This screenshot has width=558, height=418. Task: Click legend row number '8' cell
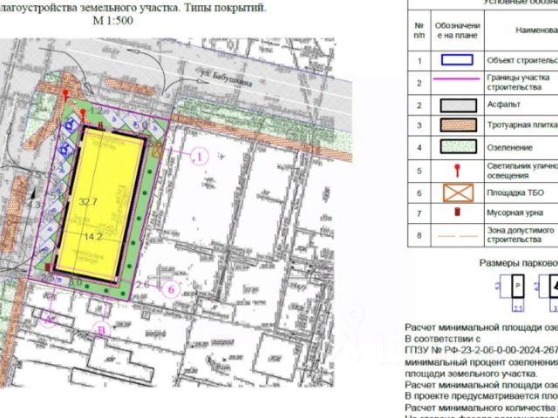click(x=419, y=235)
